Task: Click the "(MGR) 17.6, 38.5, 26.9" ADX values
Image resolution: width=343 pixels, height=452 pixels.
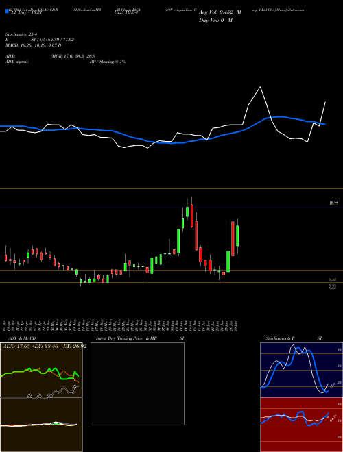Action: click(x=73, y=56)
